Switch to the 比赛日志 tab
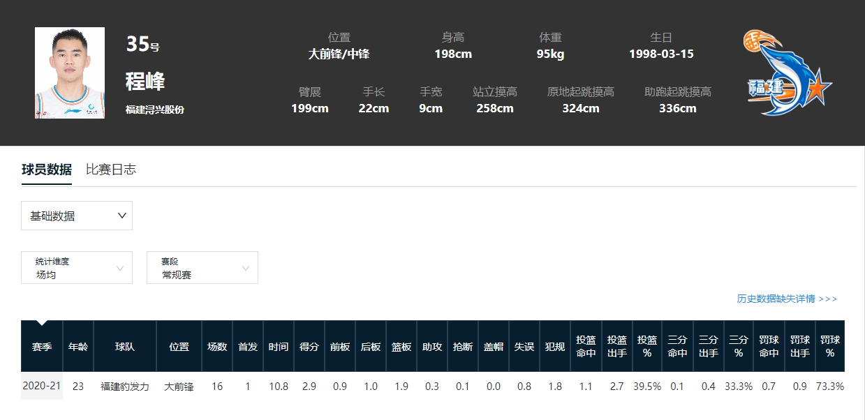865x420 pixels. (110, 170)
